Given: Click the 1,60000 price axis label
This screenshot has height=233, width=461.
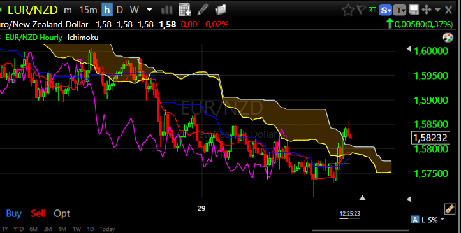Looking at the screenshot, I should 431,51.
